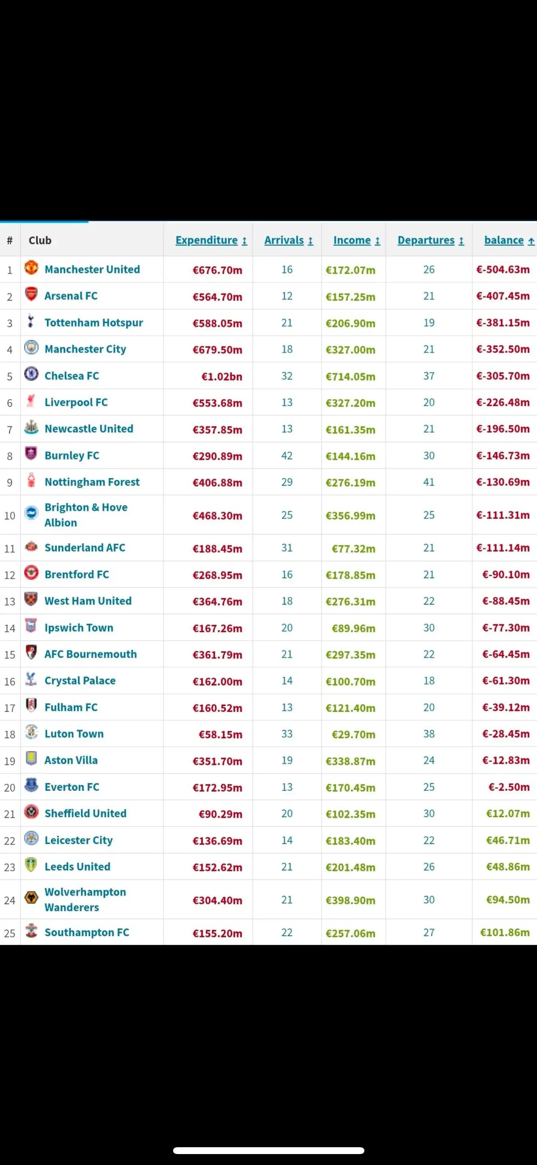Open Luton Town departures count 38

pos(429,734)
